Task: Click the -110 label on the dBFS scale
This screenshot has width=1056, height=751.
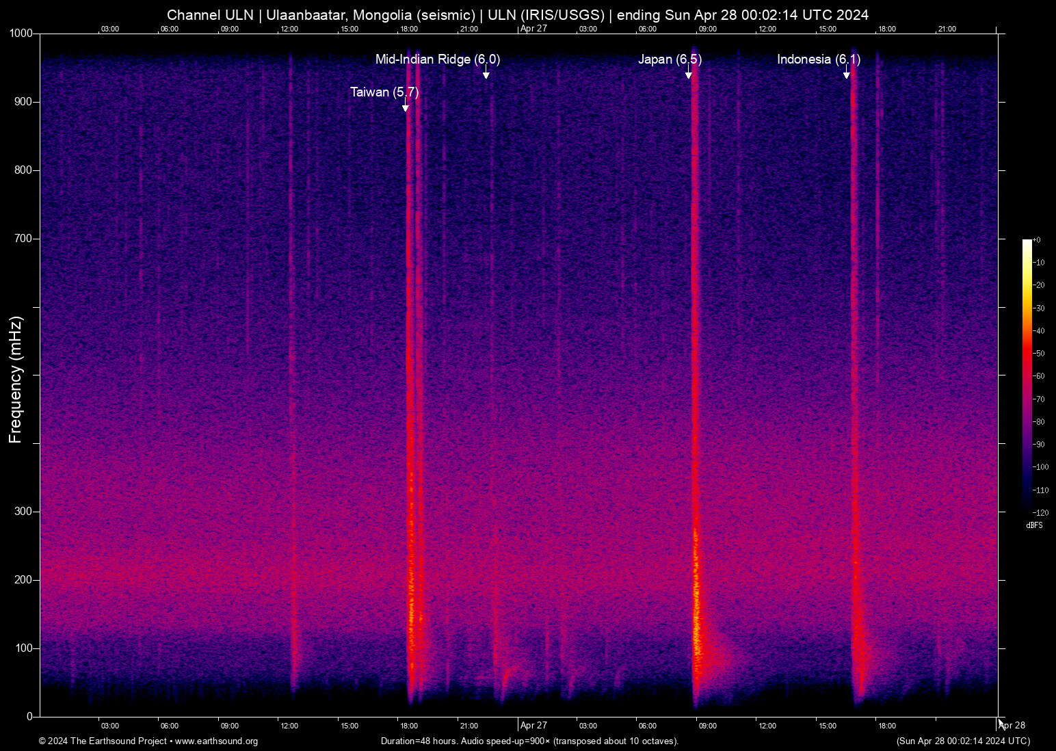Action: point(1040,490)
